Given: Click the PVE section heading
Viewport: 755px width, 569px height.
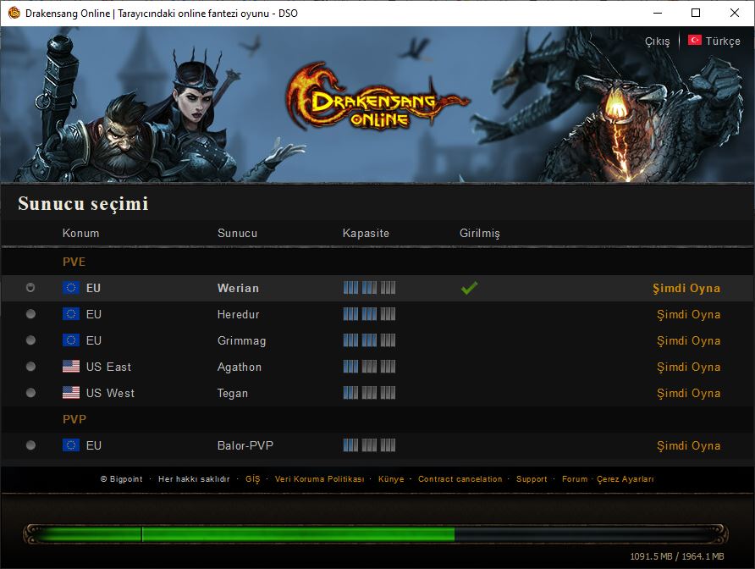Looking at the screenshot, I should (74, 262).
